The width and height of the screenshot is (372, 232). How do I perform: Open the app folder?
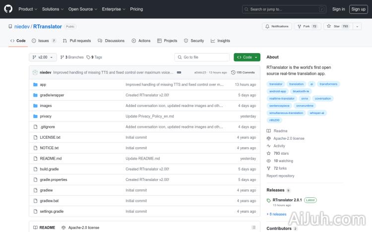pyautogui.click(x=43, y=85)
